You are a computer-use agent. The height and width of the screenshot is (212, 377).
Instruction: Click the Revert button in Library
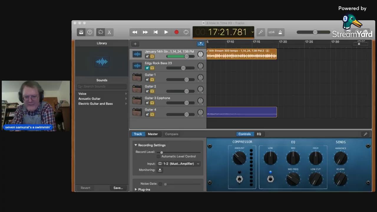tap(86, 188)
